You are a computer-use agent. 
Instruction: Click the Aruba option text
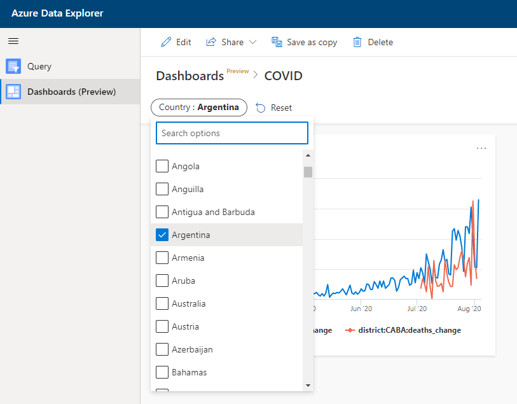[x=183, y=281]
